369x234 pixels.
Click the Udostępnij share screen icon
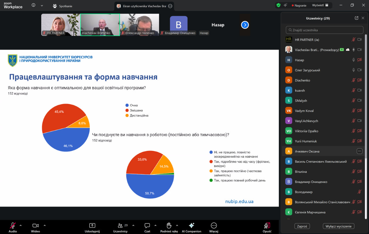(92, 226)
